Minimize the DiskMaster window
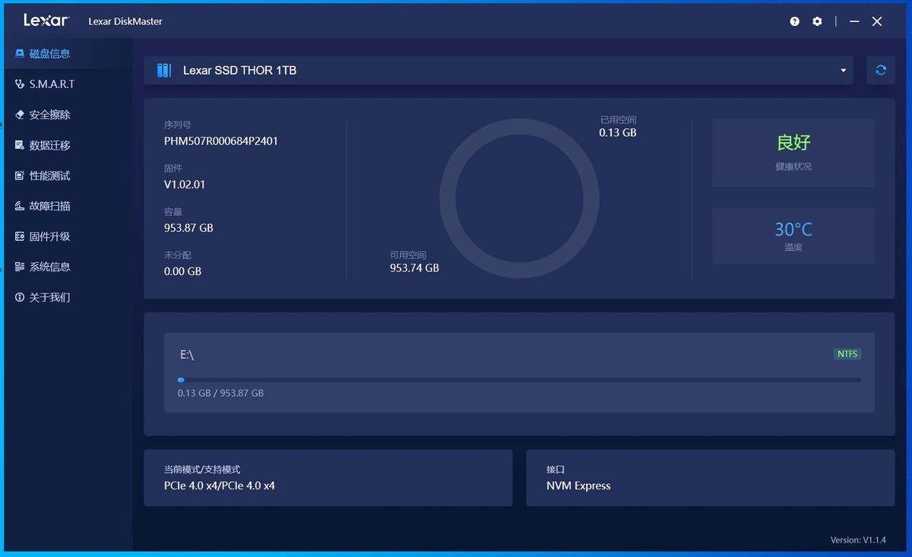The height and width of the screenshot is (557, 912). (855, 21)
